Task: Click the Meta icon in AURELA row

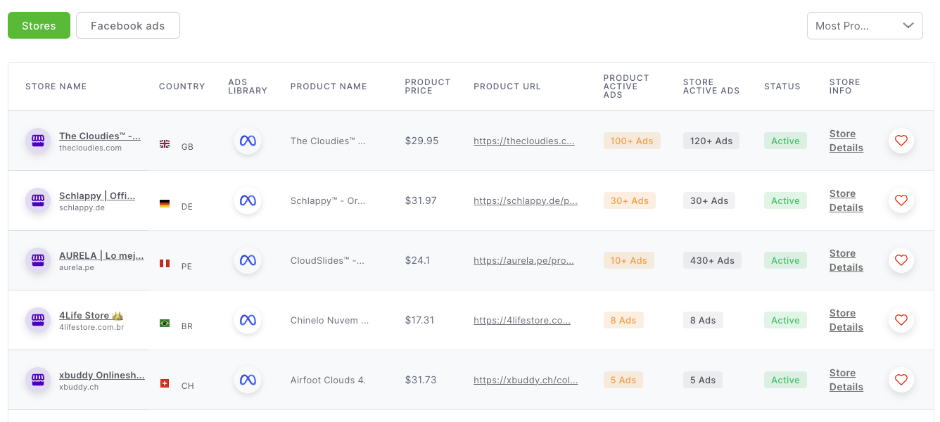Action: point(248,260)
